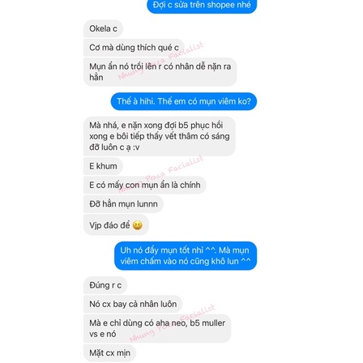The height and width of the screenshot is (363, 363).
Task: Click the blue "Thế em có mụn viêm ko?" bubble
Action: point(184,101)
